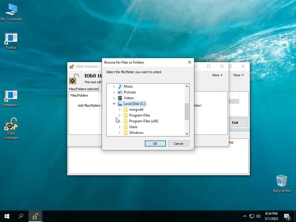Viewport: 296px width, 222px height.
Task: Open the Windows Start menu
Action: [x=7, y=216]
